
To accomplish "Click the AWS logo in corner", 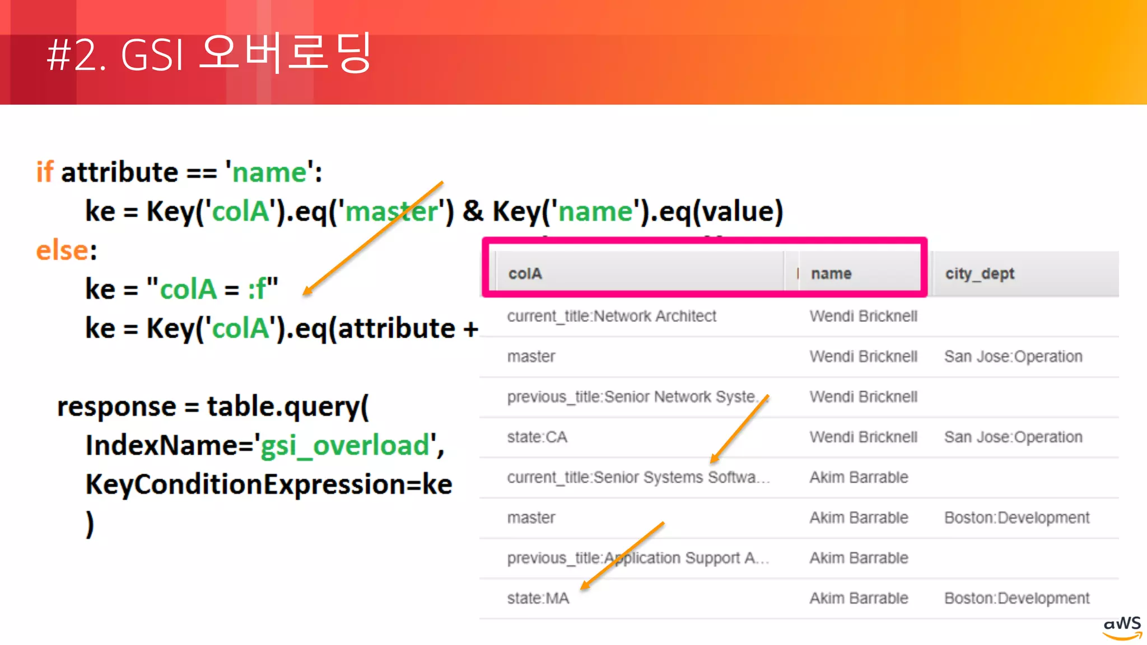I will 1122,628.
